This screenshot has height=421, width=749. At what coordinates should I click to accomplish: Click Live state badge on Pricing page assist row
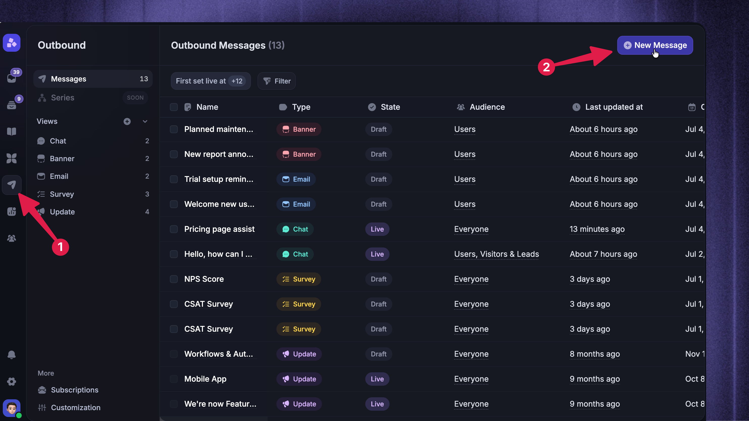(377, 229)
